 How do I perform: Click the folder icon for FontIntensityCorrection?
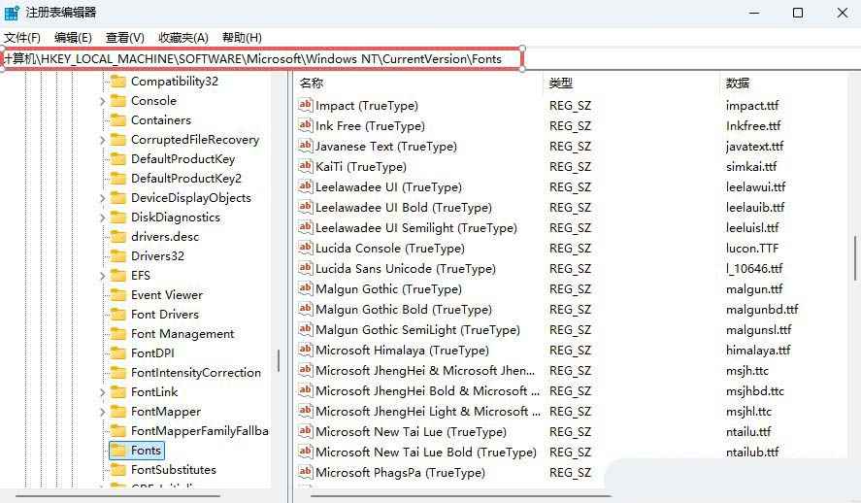coord(118,372)
